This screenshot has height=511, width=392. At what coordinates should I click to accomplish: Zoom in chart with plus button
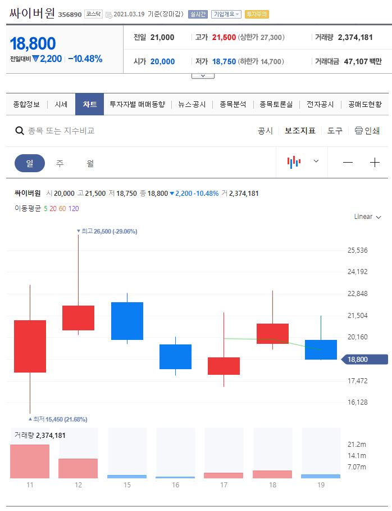click(375, 162)
